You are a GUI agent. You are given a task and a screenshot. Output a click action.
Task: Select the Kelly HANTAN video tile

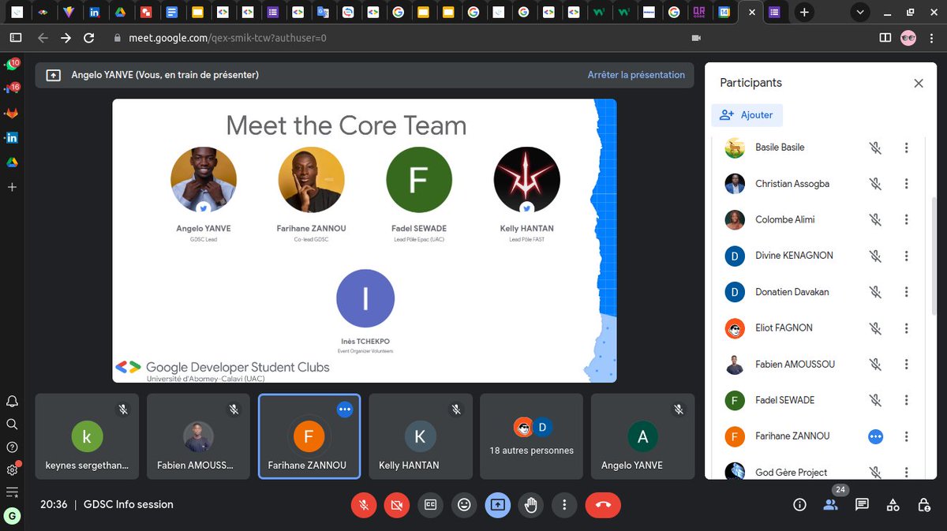coord(421,436)
